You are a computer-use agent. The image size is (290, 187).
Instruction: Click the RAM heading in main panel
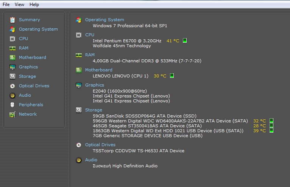click(90, 55)
